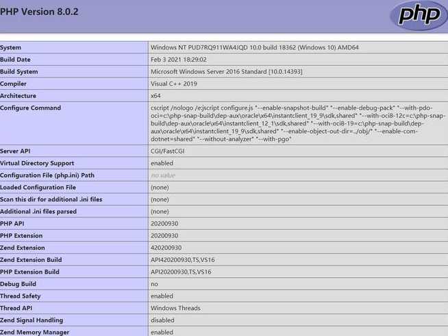Screen dimensions: 448x336
Task: Select the 'CGI/FastCGI' value
Action: pos(167,151)
